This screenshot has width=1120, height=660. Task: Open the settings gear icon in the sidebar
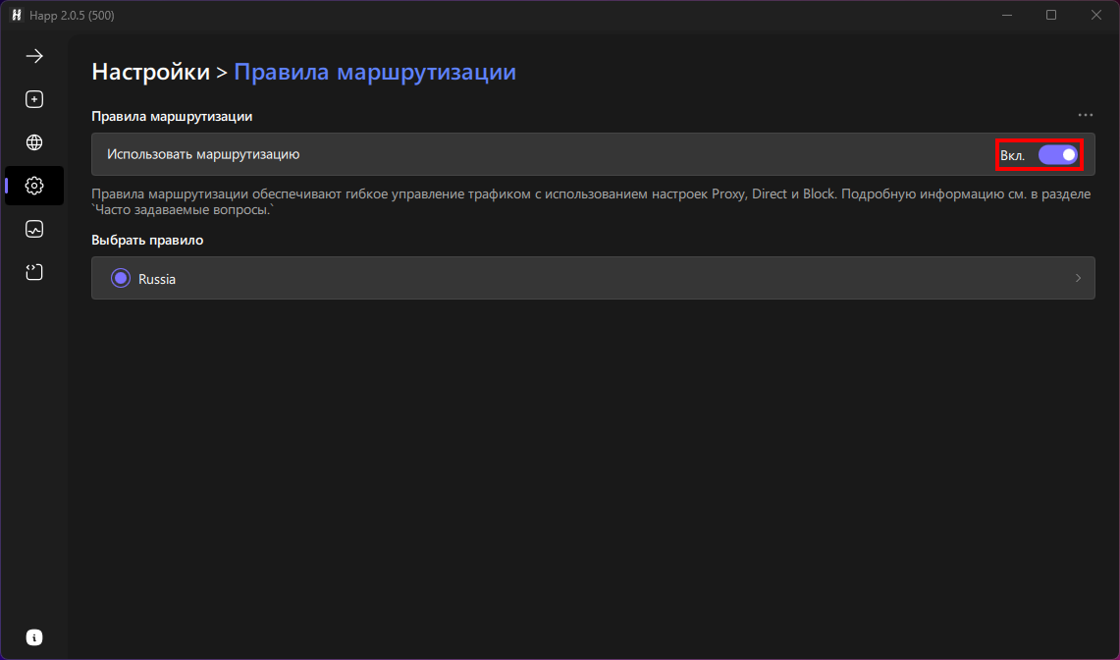click(x=33, y=186)
